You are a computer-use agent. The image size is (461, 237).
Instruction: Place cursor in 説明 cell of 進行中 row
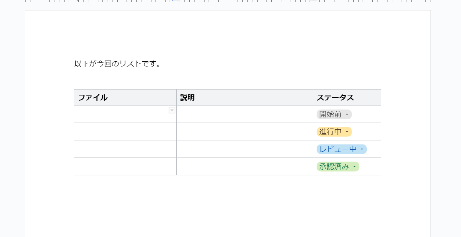(245, 132)
